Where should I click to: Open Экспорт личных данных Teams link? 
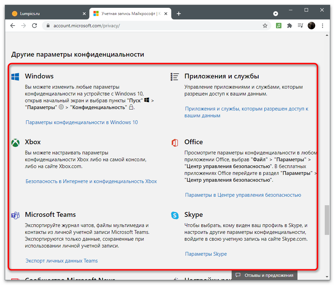tap(61, 261)
